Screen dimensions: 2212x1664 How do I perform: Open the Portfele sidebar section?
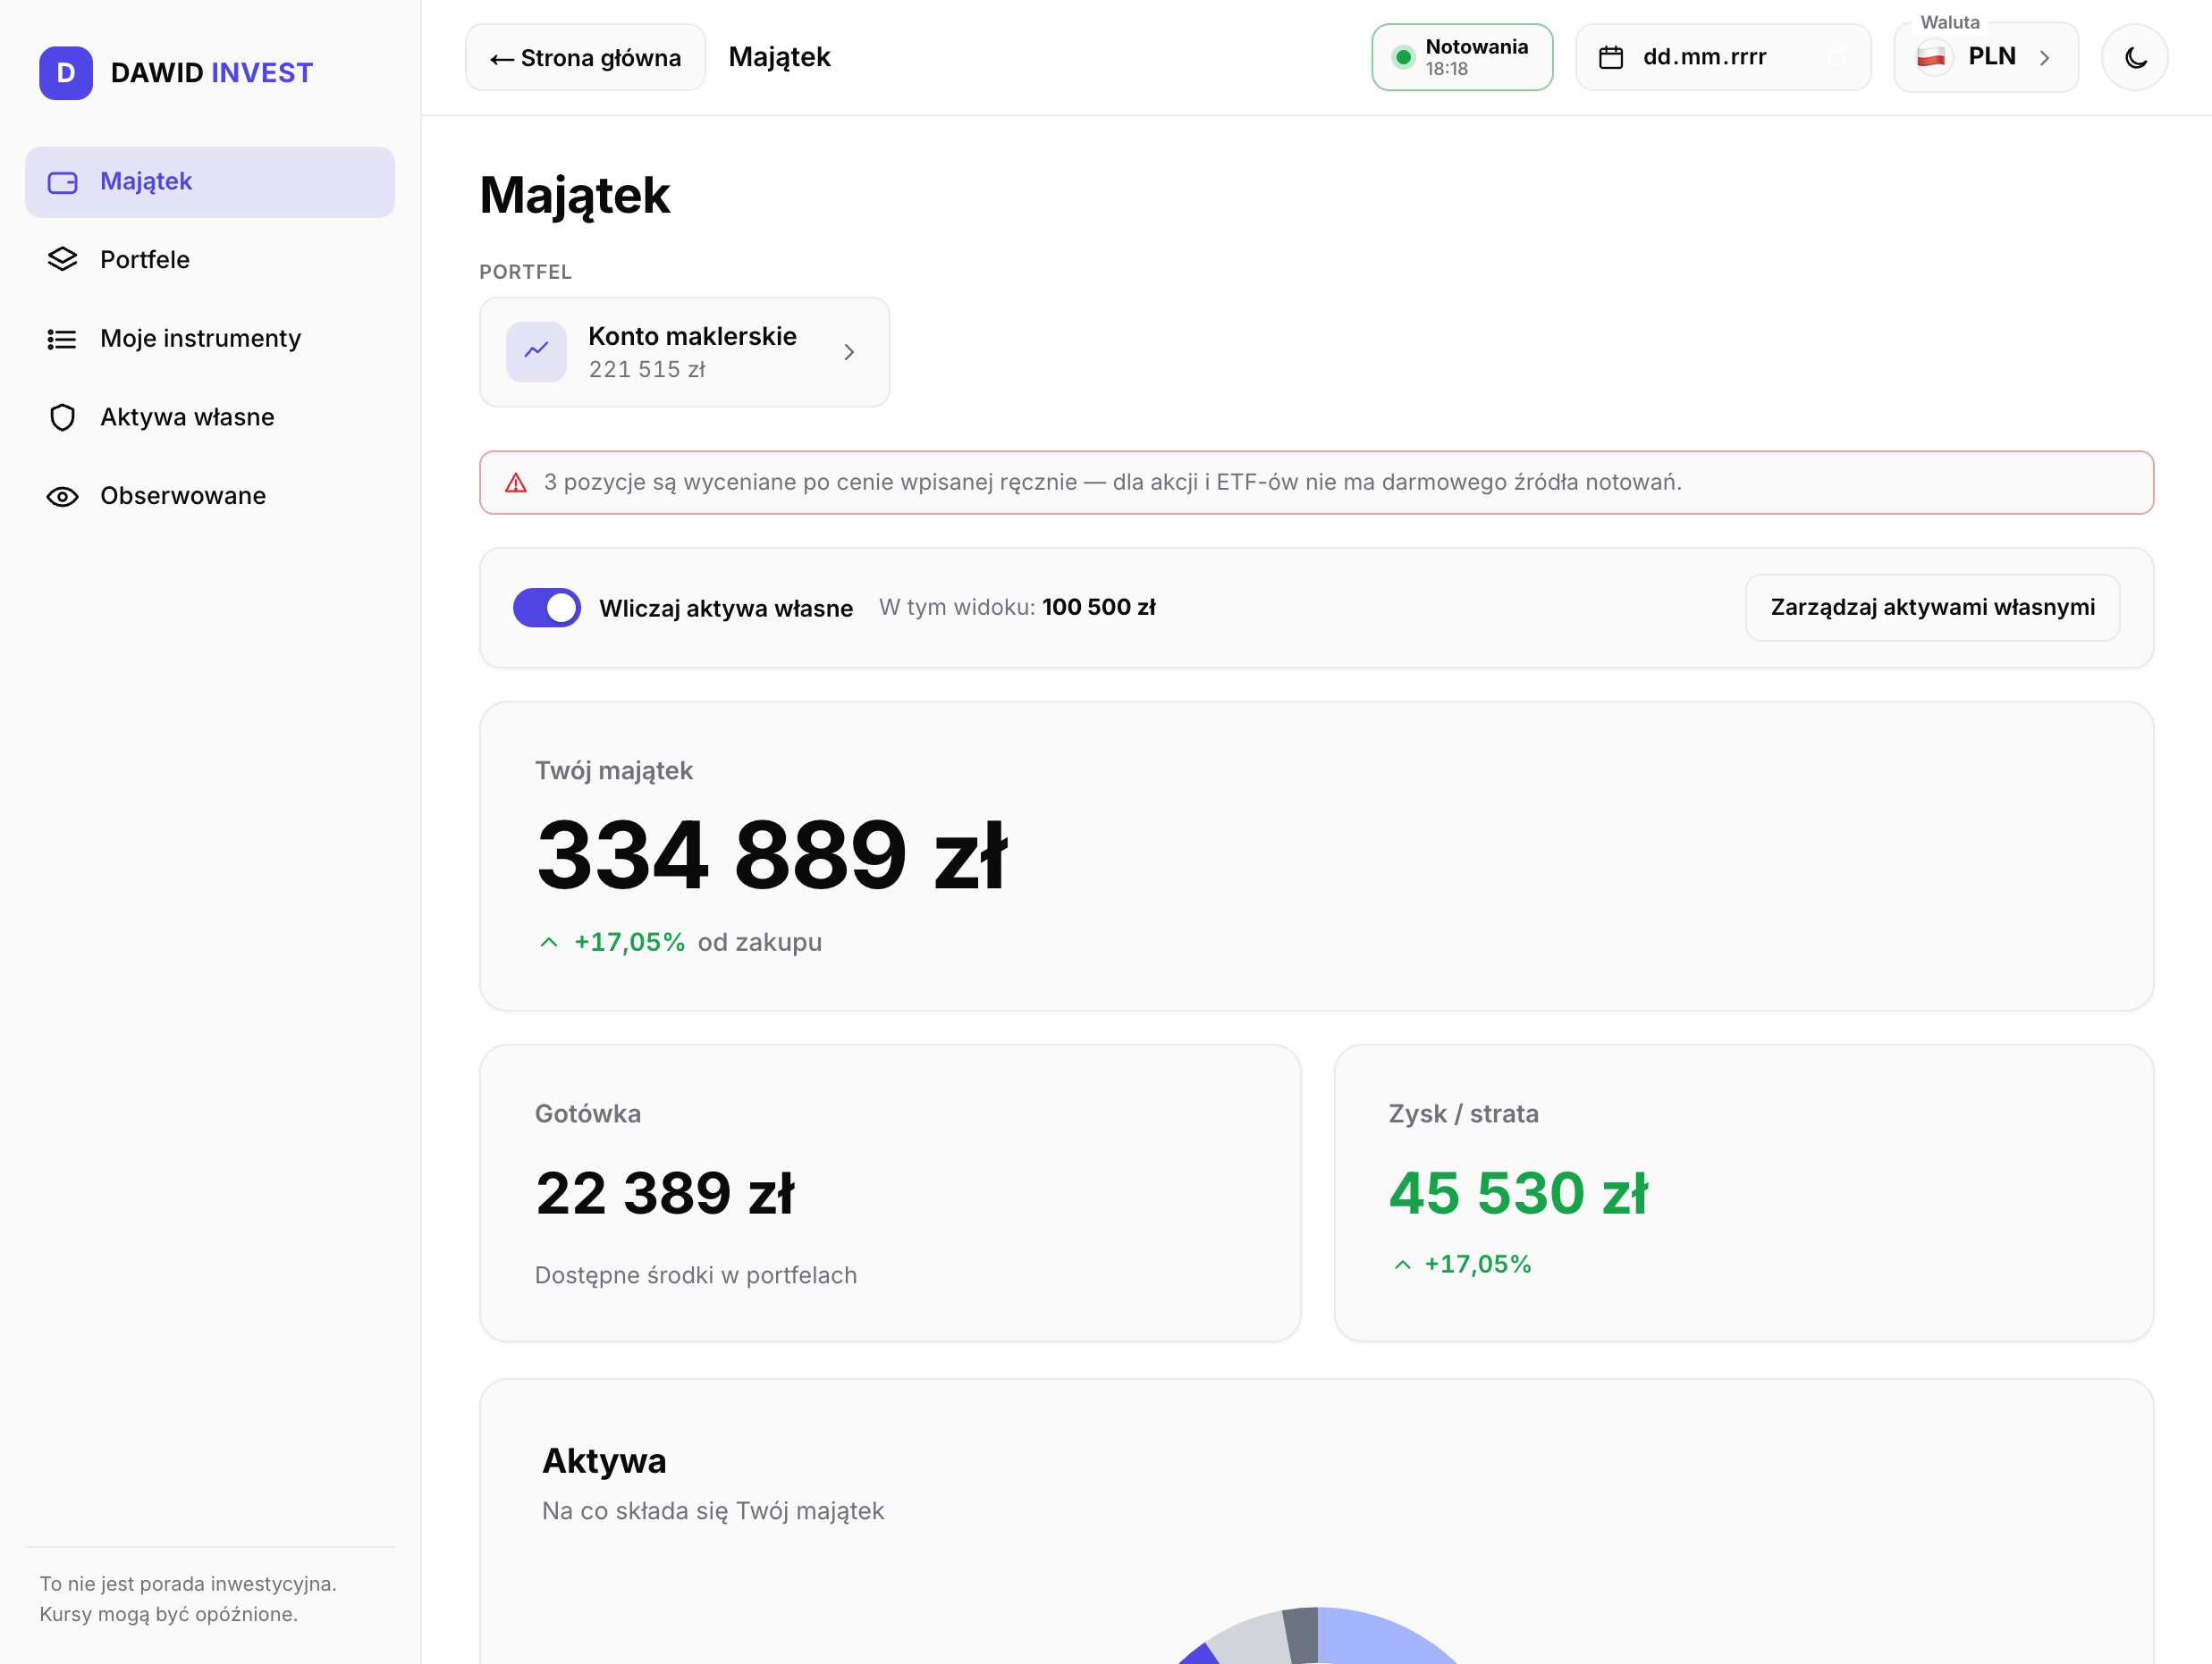click(x=210, y=260)
